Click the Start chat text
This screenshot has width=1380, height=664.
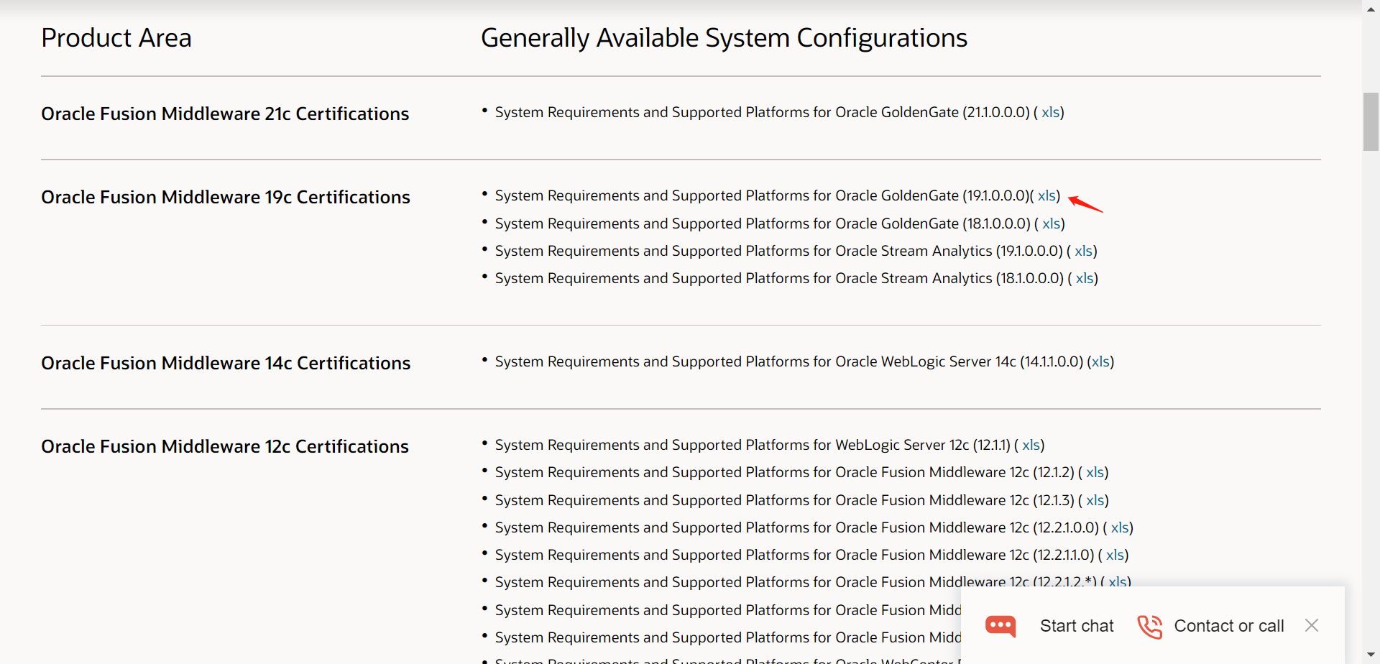1076,626
